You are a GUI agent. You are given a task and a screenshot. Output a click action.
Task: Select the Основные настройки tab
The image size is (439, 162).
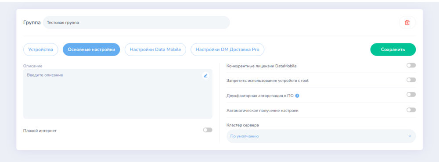(x=91, y=49)
